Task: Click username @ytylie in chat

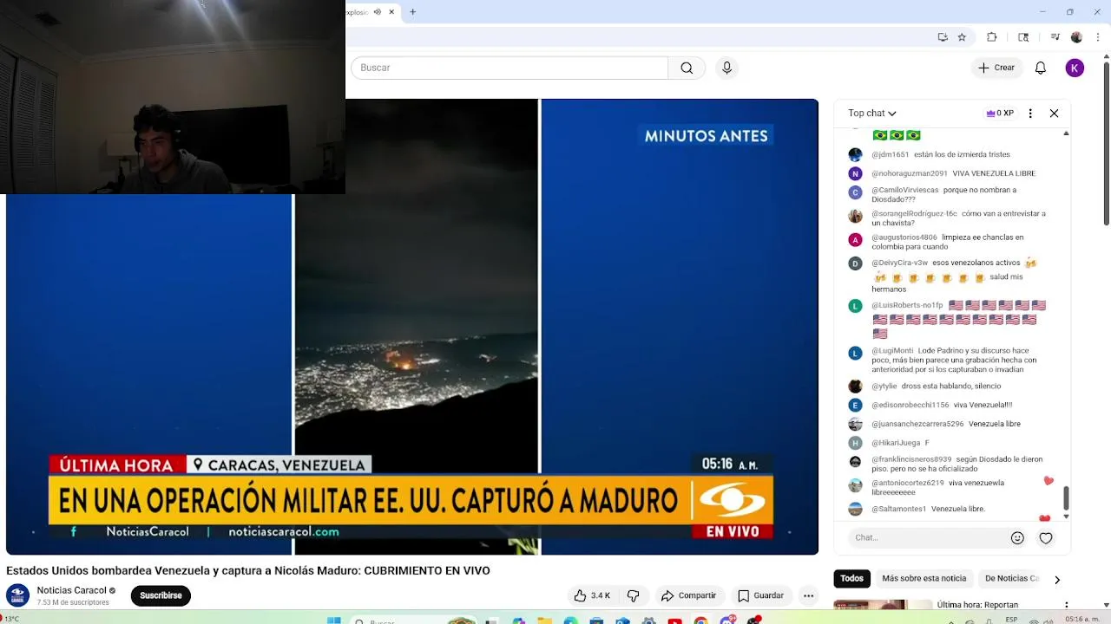Action: tap(884, 386)
